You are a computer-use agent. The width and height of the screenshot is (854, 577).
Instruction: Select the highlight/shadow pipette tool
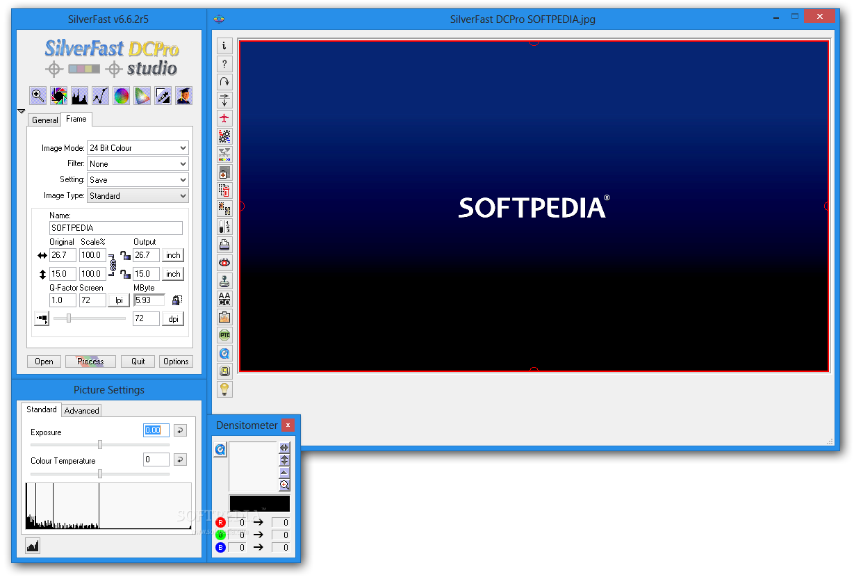click(x=163, y=96)
